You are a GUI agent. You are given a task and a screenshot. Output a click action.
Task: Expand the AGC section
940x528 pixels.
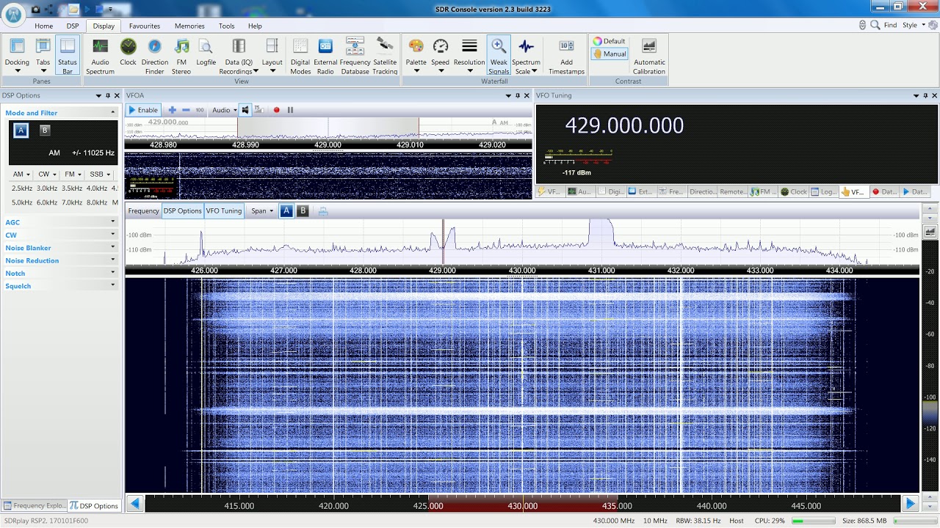(x=61, y=222)
